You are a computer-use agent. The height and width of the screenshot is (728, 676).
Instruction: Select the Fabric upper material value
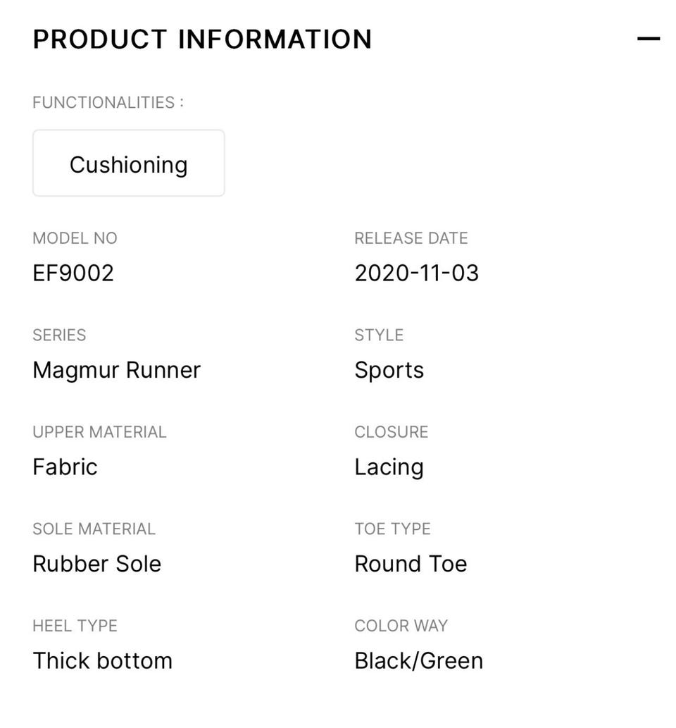tap(65, 467)
